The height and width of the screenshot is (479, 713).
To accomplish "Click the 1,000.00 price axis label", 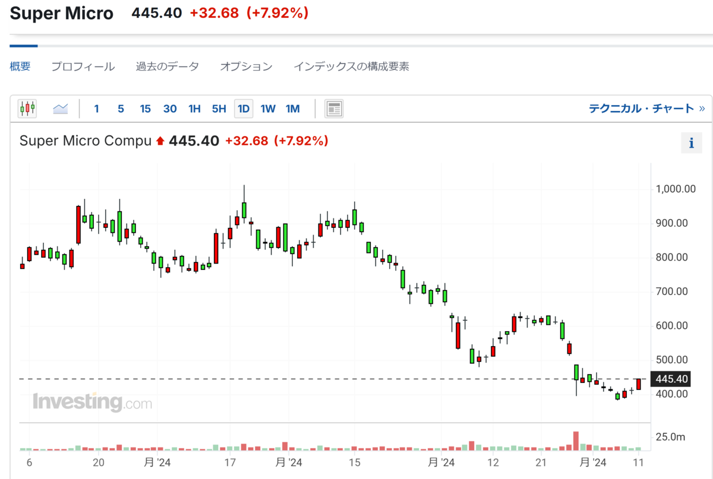I will tap(676, 189).
